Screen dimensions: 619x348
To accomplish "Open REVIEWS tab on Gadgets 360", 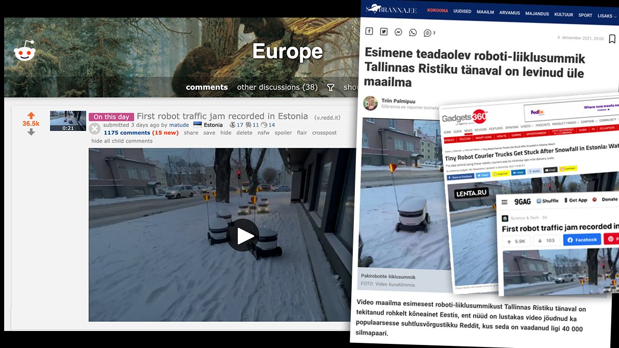I will coord(481,129).
